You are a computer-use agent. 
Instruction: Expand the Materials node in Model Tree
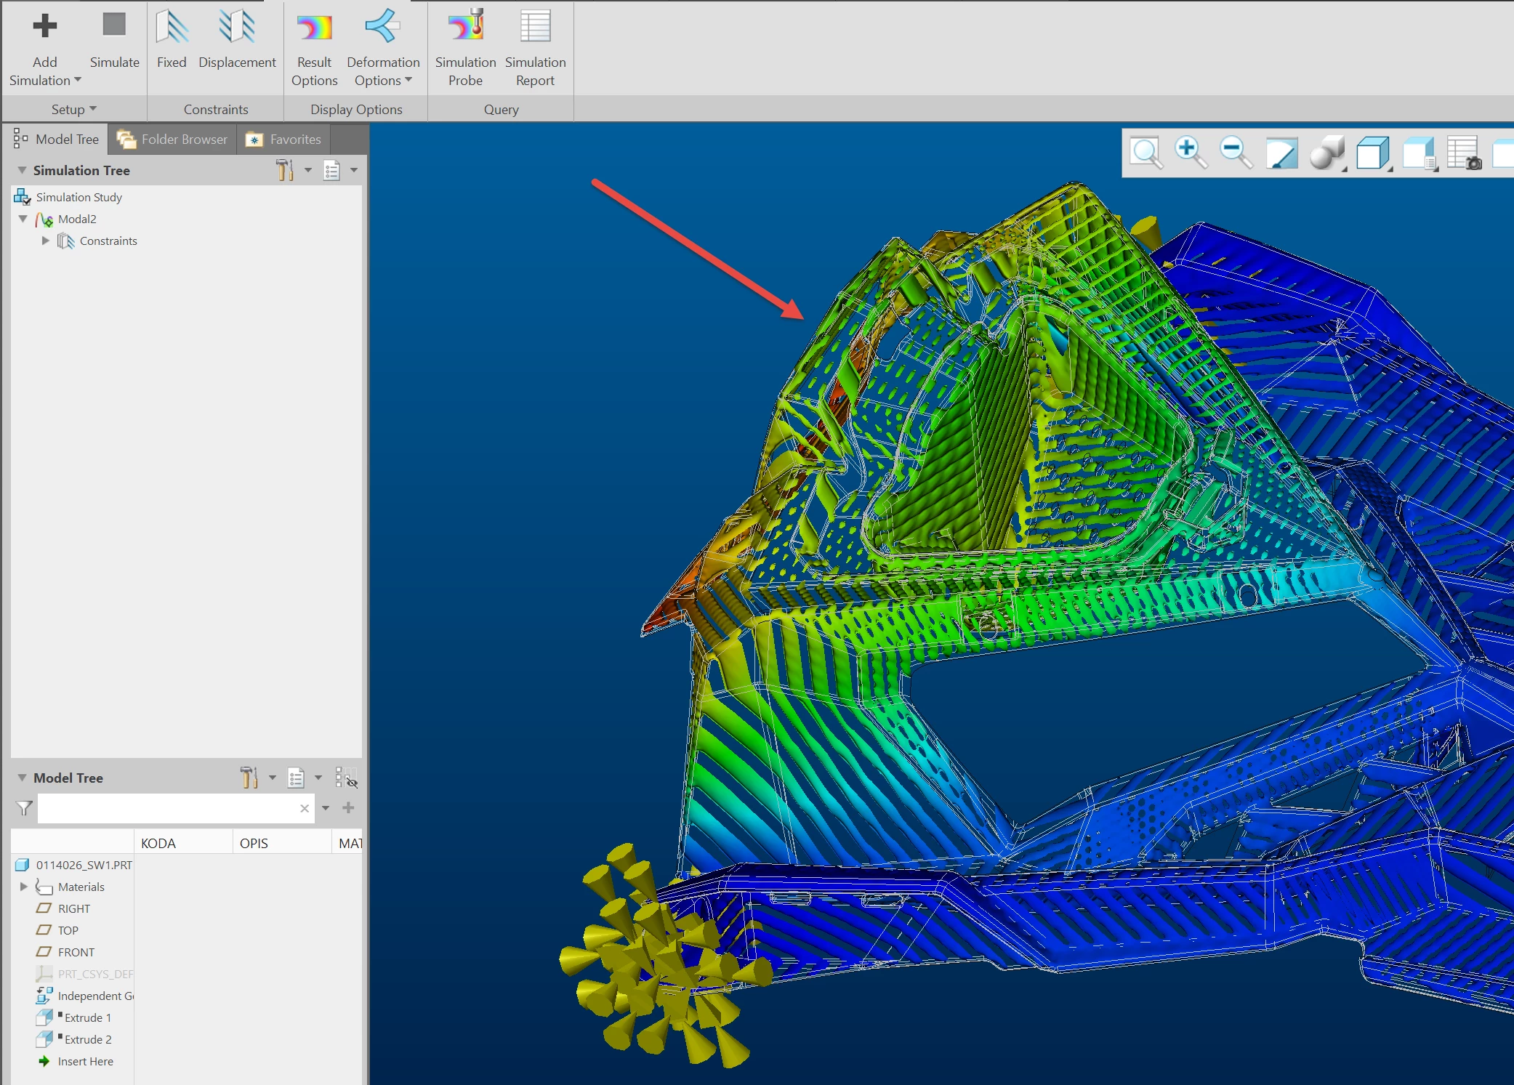[23, 887]
